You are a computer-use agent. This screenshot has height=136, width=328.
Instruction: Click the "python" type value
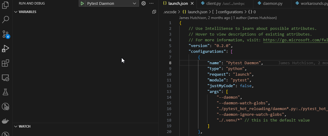[x=235, y=69]
